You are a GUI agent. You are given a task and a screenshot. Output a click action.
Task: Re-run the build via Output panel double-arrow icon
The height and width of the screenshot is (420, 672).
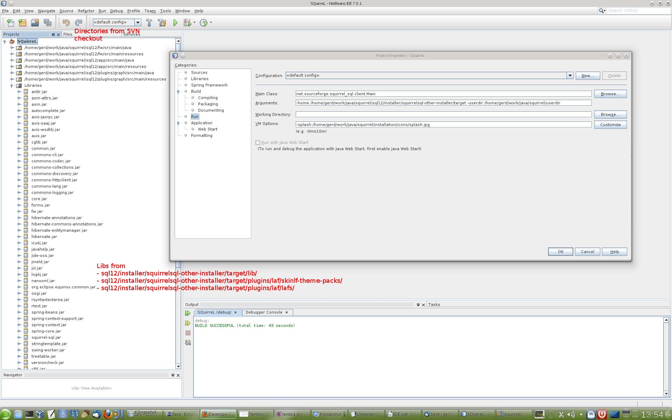188,313
